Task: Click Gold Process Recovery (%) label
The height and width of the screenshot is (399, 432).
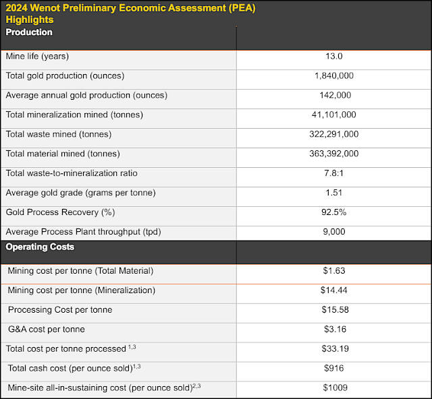Action: point(60,213)
